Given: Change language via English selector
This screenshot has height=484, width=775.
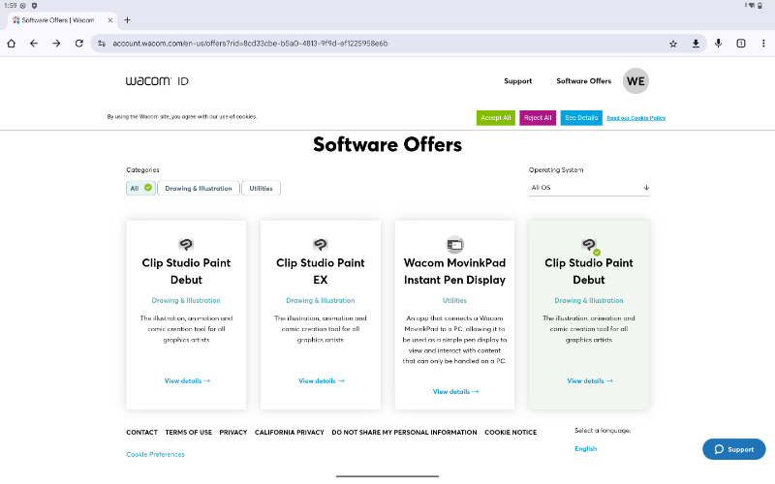Looking at the screenshot, I should [x=586, y=448].
